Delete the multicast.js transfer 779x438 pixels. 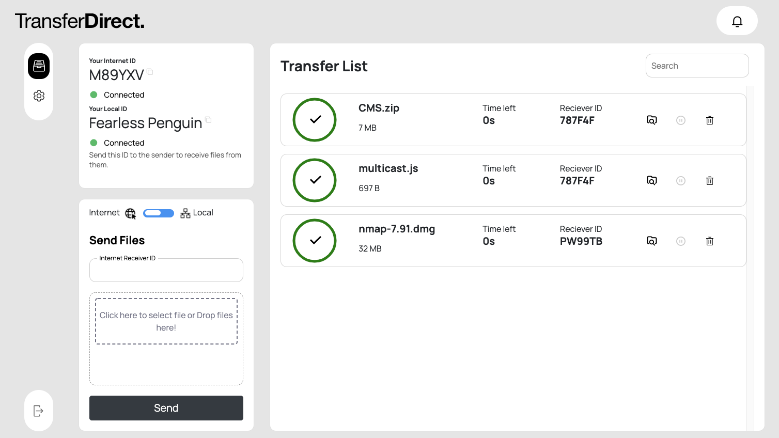point(710,181)
